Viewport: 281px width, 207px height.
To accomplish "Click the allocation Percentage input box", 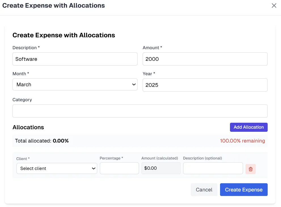I will (119, 168).
